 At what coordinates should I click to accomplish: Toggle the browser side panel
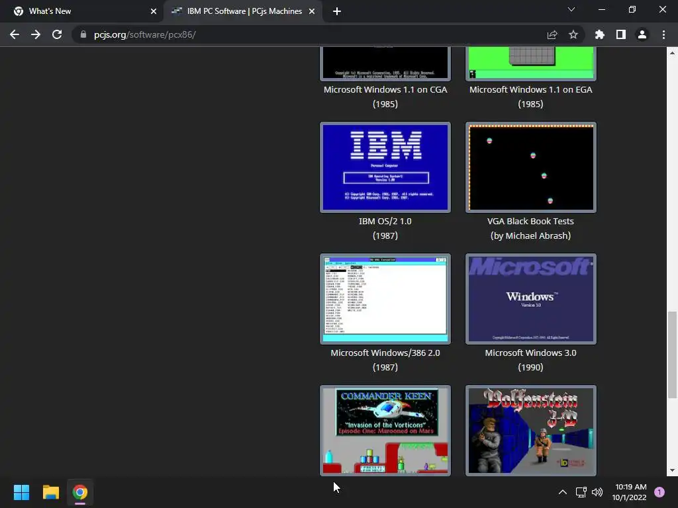tap(621, 34)
